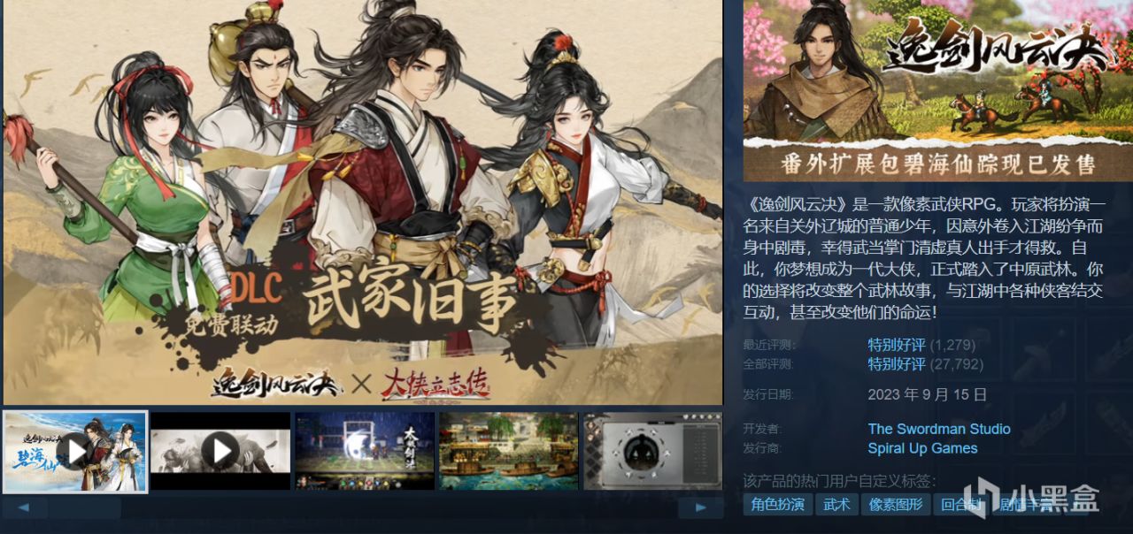
Task: Select the 像素图形 tag
Action: (x=896, y=505)
